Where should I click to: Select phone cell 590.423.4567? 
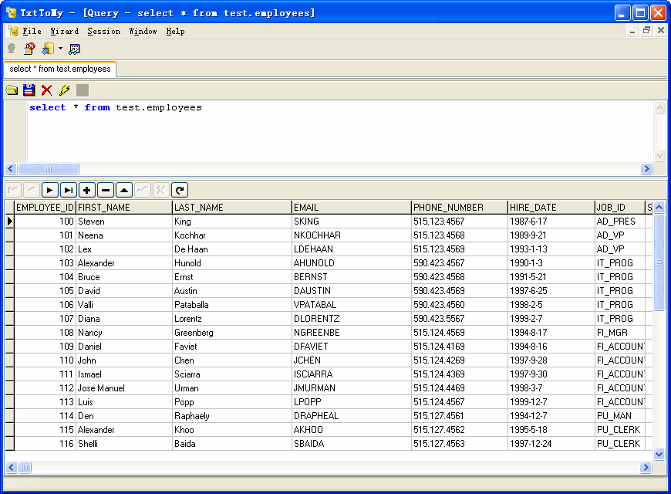pyautogui.click(x=460, y=263)
